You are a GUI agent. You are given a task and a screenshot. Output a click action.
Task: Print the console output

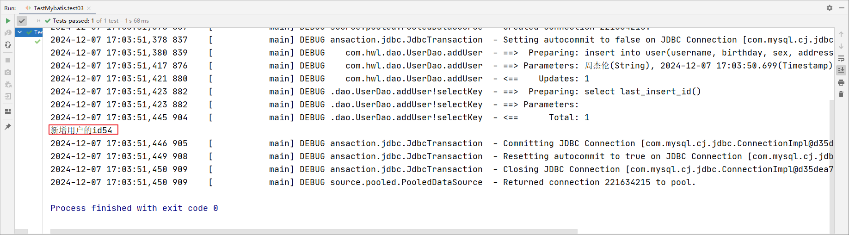coord(841,83)
